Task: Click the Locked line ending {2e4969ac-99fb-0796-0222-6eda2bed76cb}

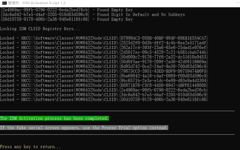Action: point(104,90)
